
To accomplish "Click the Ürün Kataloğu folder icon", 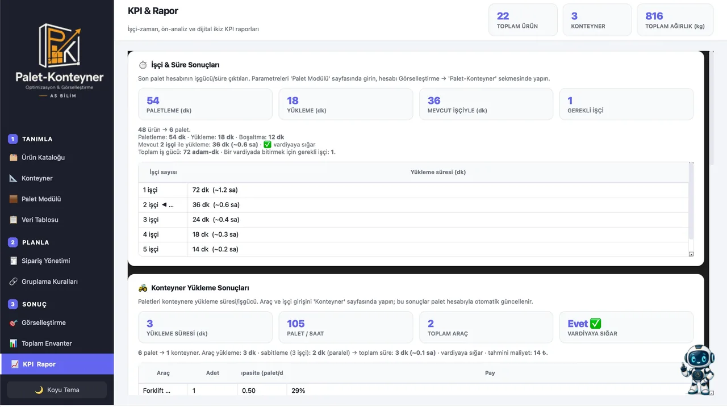I will pos(14,157).
